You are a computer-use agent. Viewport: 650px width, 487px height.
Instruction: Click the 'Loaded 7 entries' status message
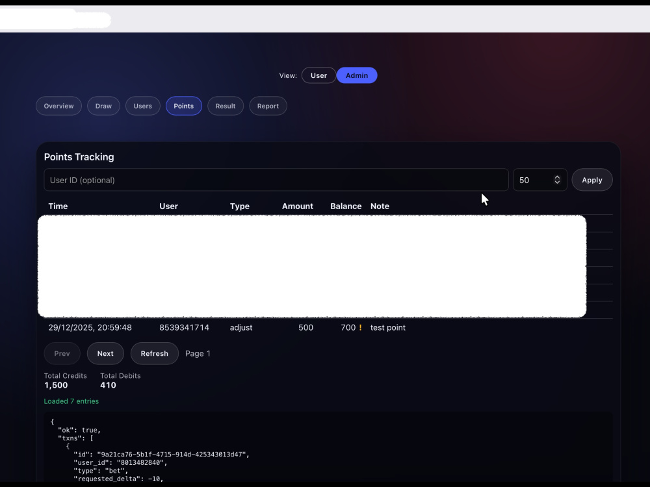point(71,401)
